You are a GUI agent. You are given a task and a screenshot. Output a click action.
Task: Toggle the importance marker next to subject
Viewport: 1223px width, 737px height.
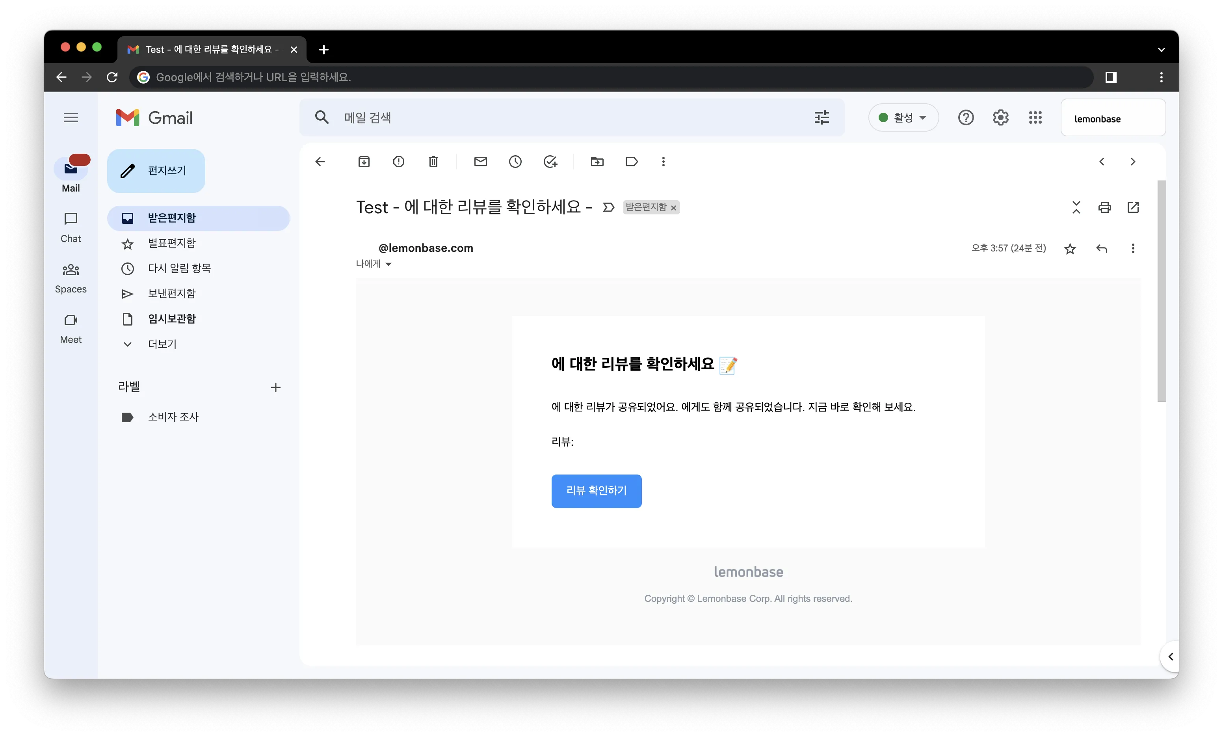[608, 207]
